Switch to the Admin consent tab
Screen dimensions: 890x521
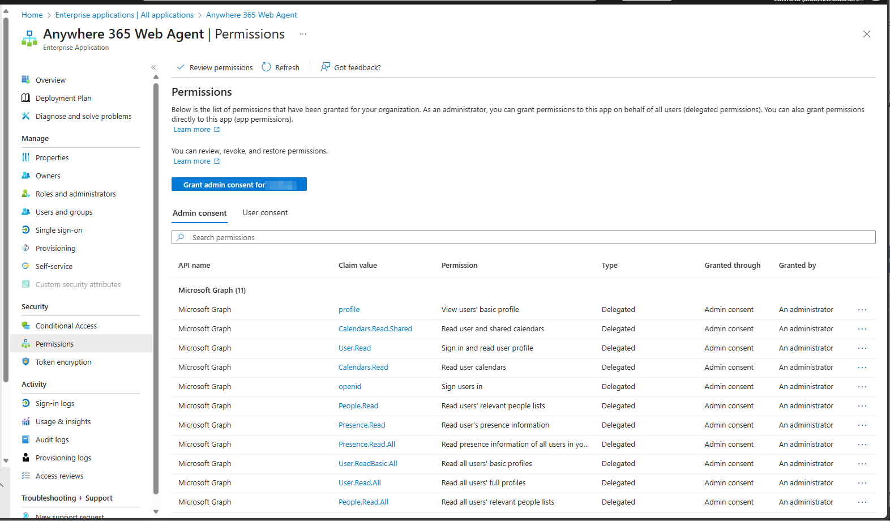(x=199, y=213)
